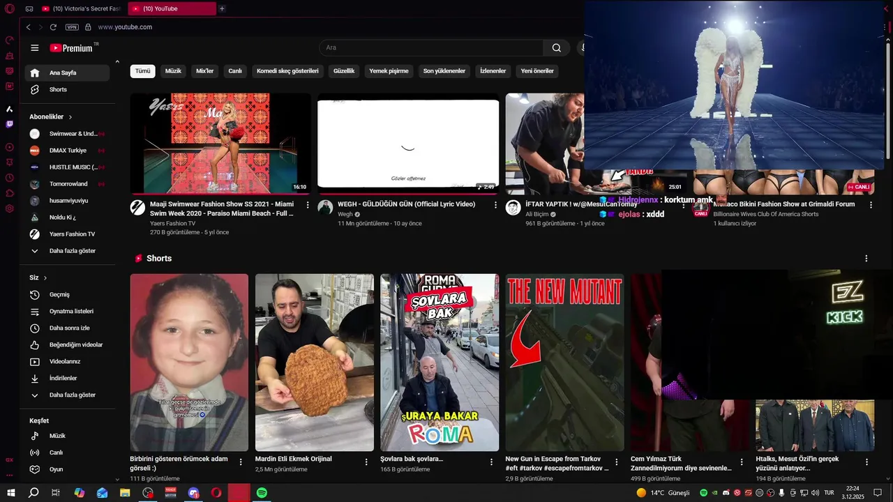Open the tab islands workspace icon
The height and width of the screenshot is (502, 893).
29,8
